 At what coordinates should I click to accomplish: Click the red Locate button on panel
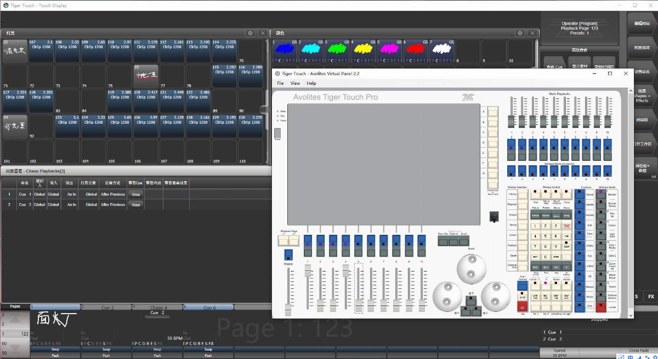pos(601,307)
